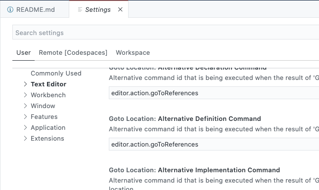Select the Workbench category
The image size is (319, 190).
coord(48,95)
